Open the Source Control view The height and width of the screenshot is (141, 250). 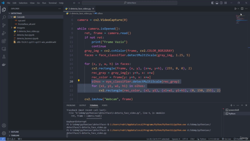pyautogui.click(x=4, y=25)
